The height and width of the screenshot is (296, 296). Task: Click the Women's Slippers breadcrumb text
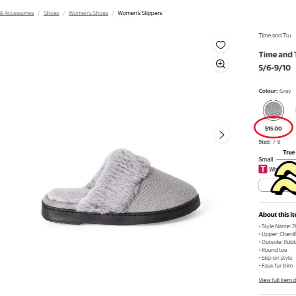point(140,13)
